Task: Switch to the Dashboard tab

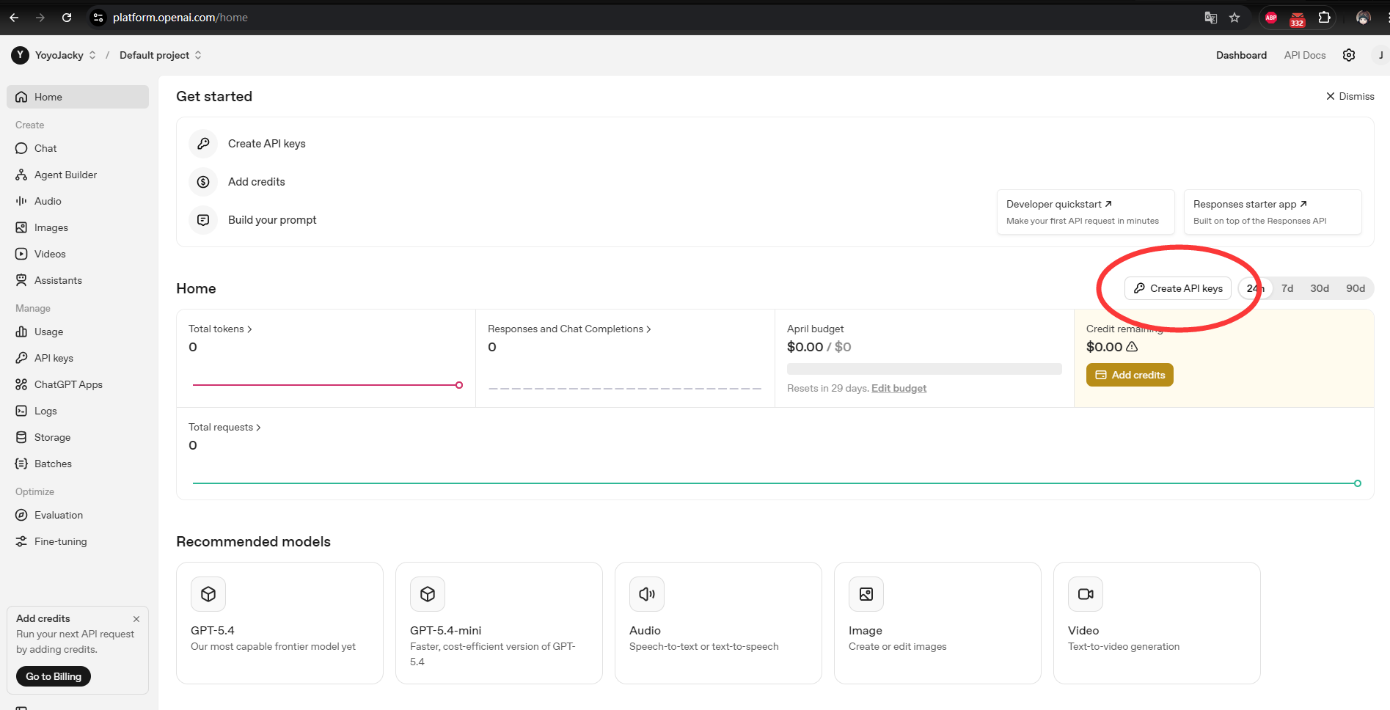Action: [1241, 55]
